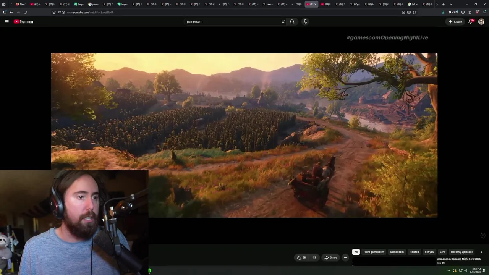The width and height of the screenshot is (489, 275).
Task: Select the Related chip
Action: pos(414,252)
